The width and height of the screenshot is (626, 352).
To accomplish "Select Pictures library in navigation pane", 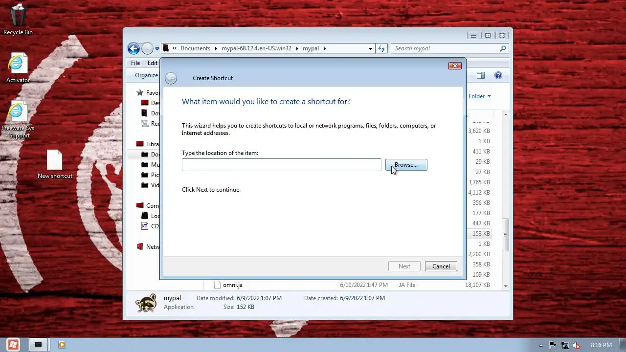I will [x=151, y=175].
